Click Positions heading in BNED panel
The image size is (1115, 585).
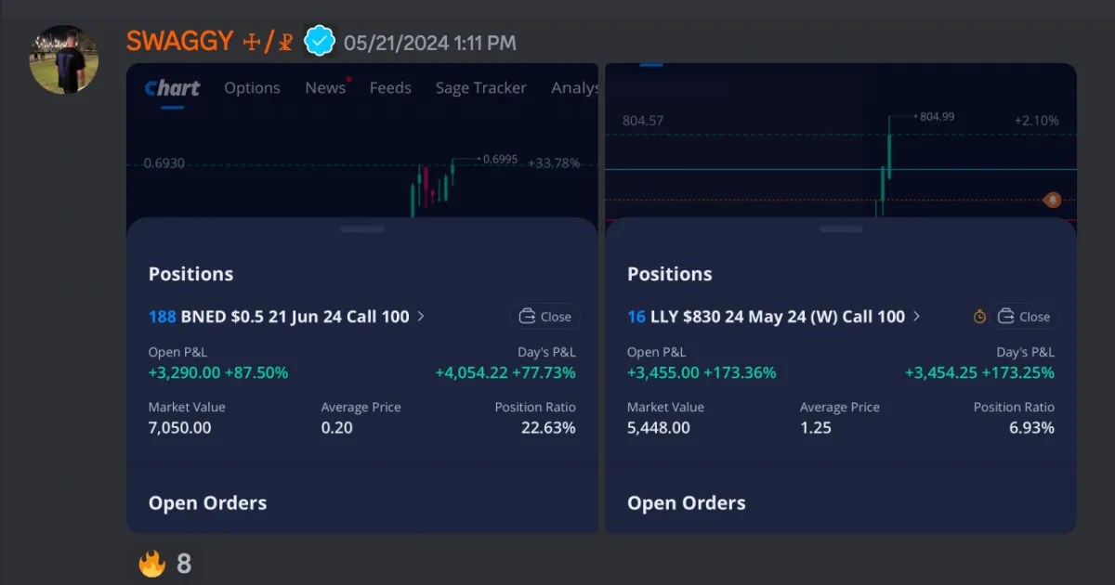[x=191, y=274]
